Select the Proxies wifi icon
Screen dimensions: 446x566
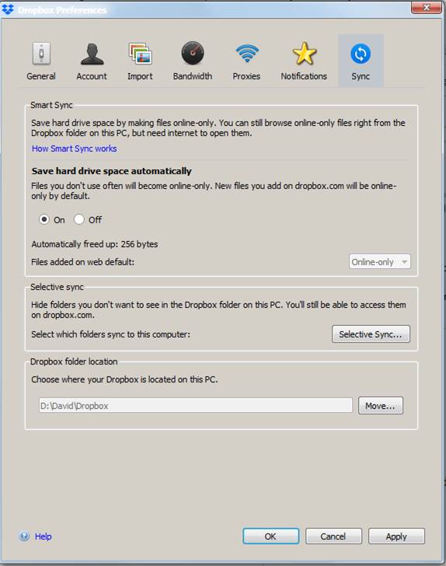[247, 53]
